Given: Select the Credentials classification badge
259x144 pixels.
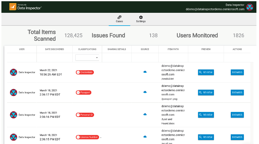Looking at the screenshot, I should [x=85, y=72].
